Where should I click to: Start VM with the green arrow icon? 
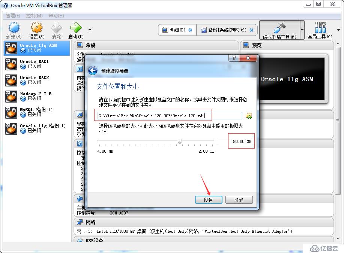coord(76,28)
